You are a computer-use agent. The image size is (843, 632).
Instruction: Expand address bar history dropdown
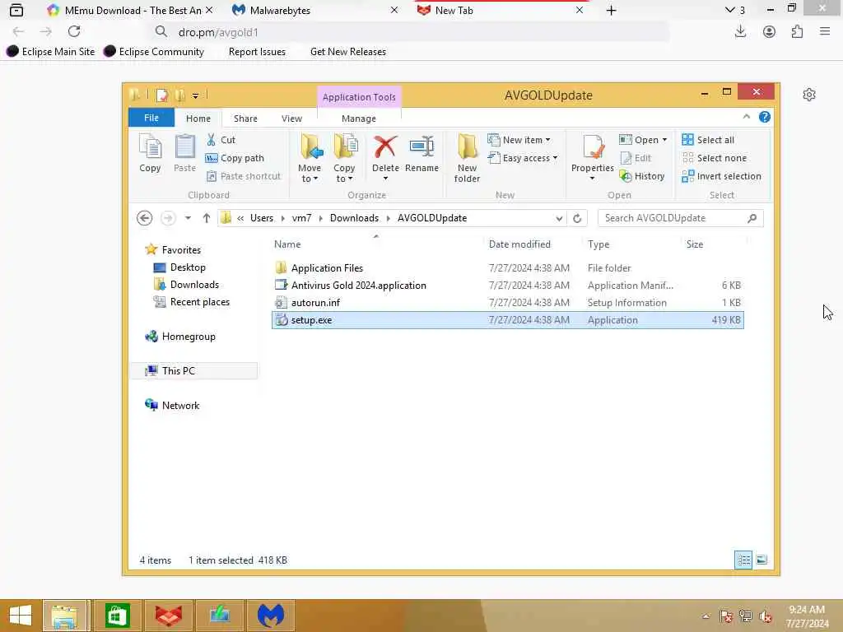559,218
